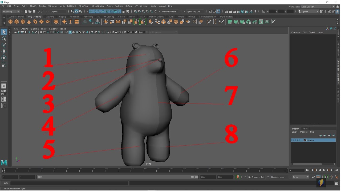Select the Polygon Sphere shelf icon
Viewport: 341px width, 191px height.
10,21
